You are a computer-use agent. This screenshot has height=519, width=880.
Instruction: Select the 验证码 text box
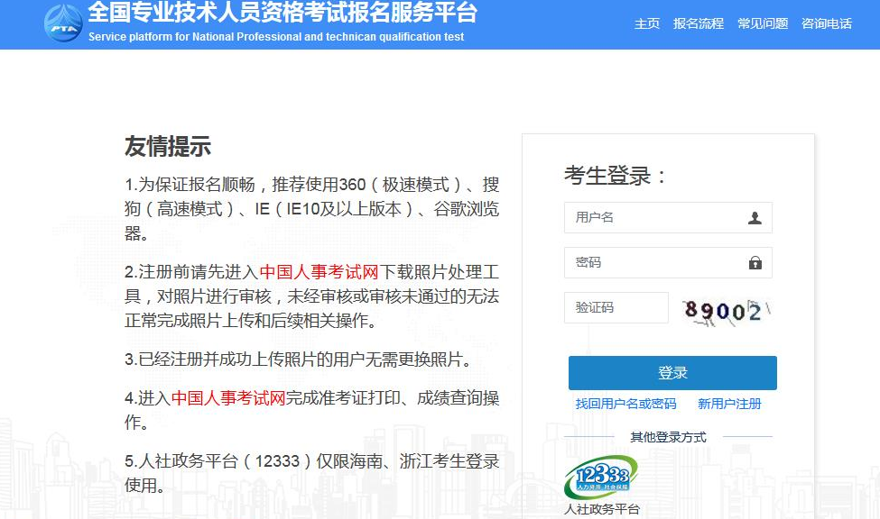pyautogui.click(x=616, y=308)
